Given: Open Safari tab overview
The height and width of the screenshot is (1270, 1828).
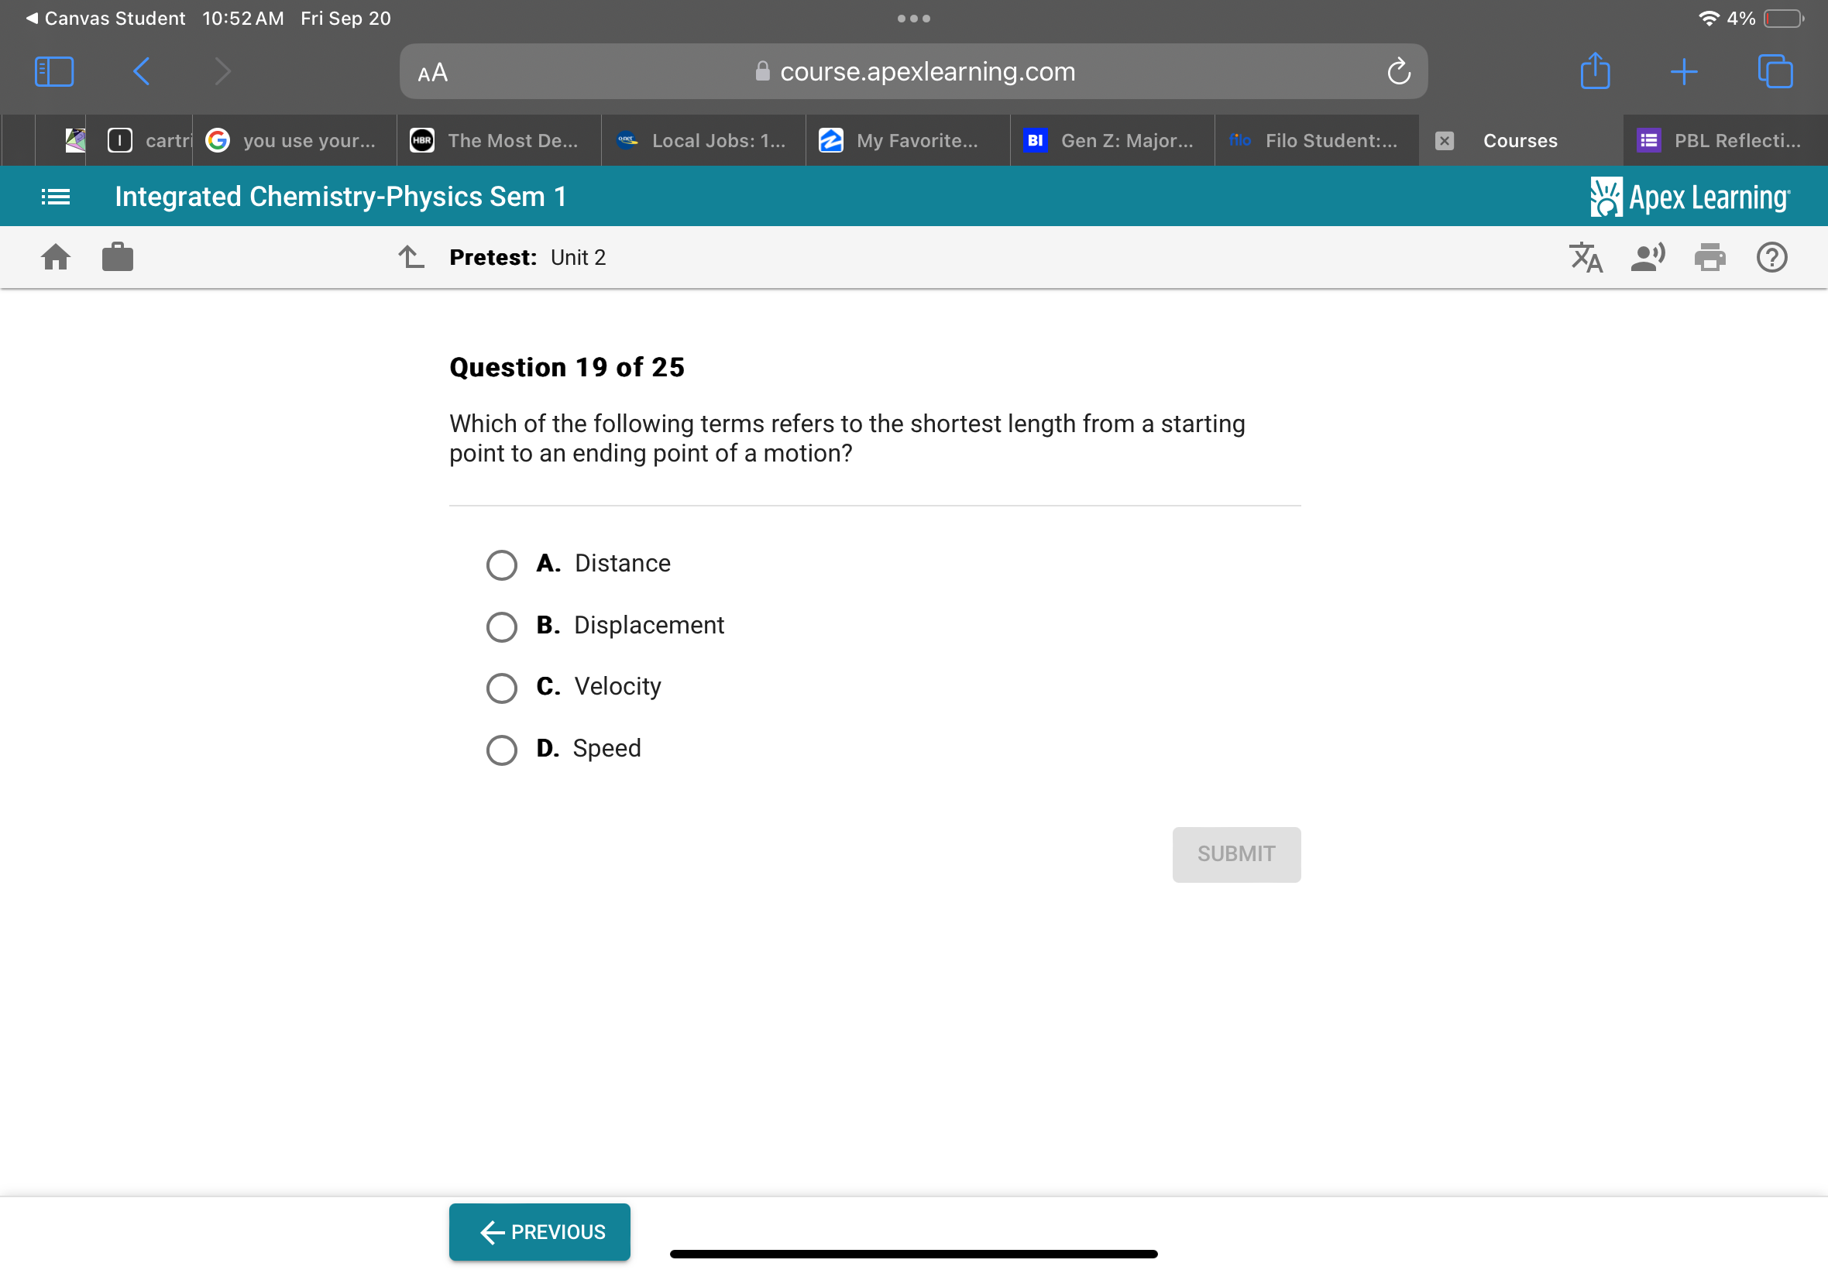Looking at the screenshot, I should pos(1775,71).
